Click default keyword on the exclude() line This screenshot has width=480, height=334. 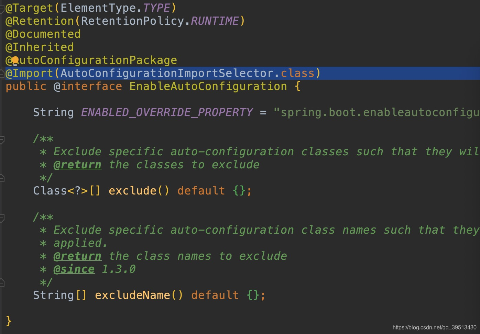[201, 191]
